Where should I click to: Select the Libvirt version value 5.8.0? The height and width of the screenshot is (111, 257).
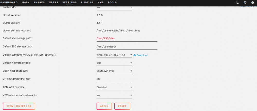pyautogui.click(x=100, y=15)
